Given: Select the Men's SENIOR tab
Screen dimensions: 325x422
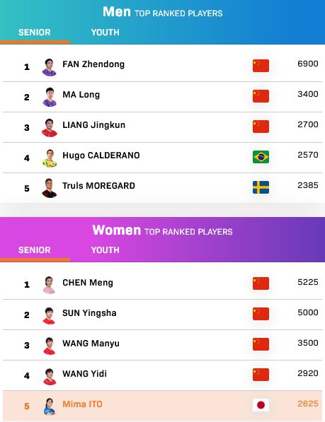Looking at the screenshot, I should [35, 33].
